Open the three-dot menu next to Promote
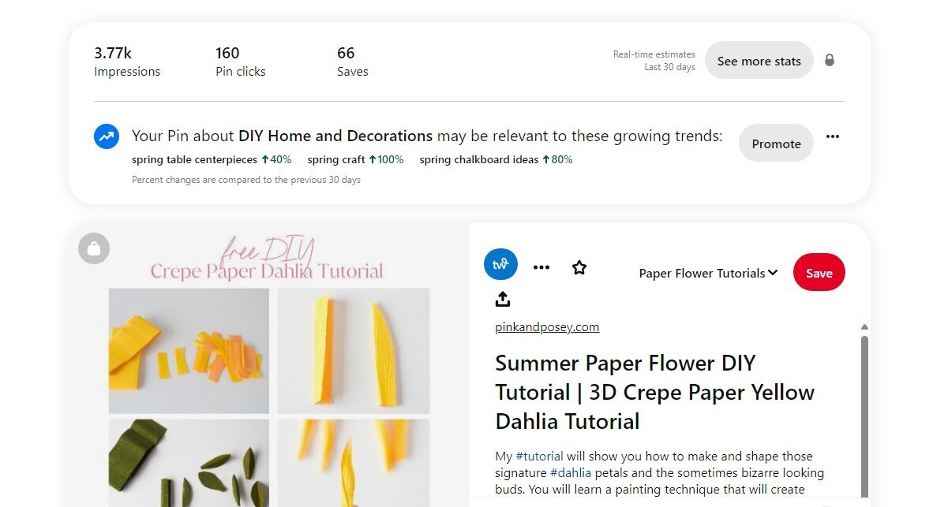 [x=833, y=136]
